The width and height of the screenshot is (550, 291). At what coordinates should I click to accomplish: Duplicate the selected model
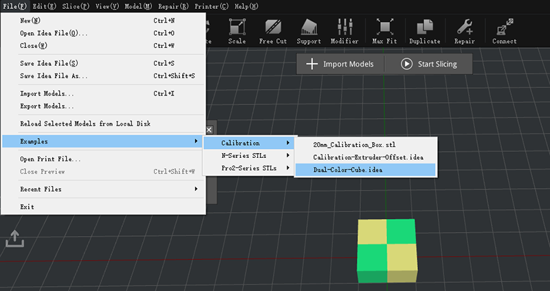424,31
